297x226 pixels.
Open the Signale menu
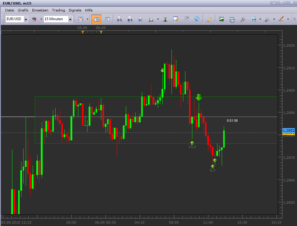[x=75, y=10]
